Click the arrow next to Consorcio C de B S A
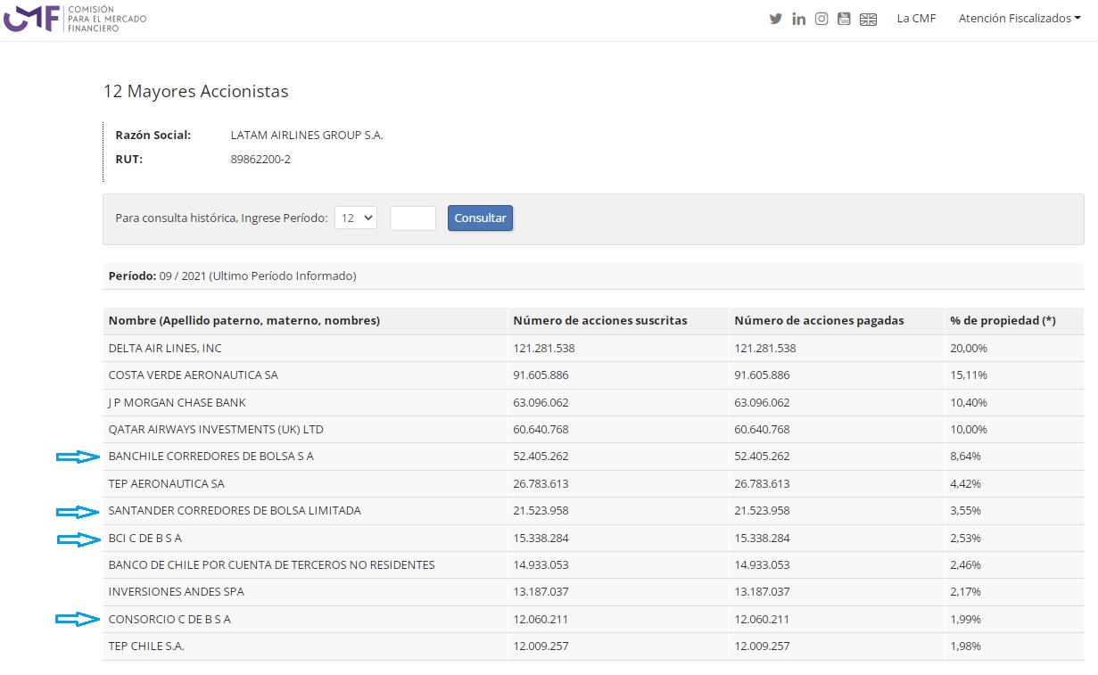 [78, 619]
